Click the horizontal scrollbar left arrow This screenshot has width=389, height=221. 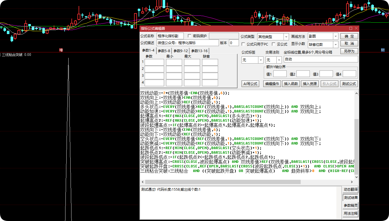[x=142, y=182]
